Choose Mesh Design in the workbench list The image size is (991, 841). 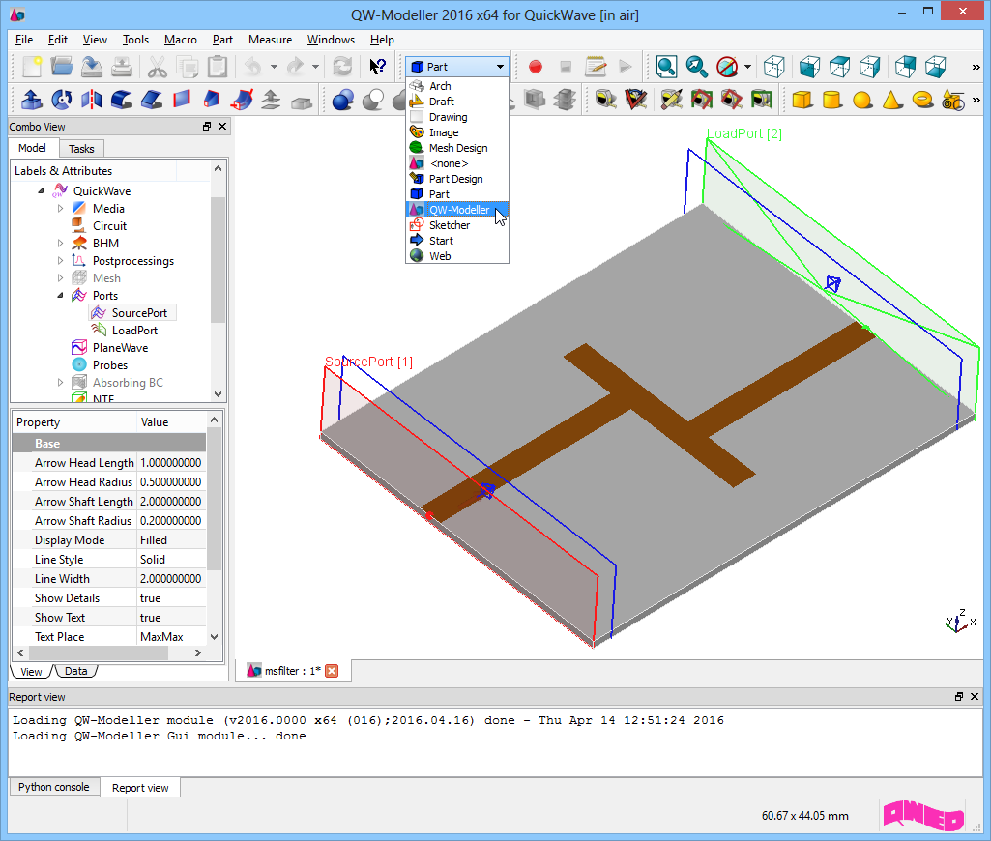(x=457, y=148)
